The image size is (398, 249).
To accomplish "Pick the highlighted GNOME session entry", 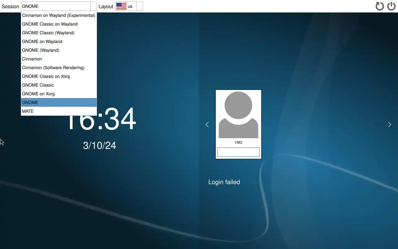I will tap(59, 102).
